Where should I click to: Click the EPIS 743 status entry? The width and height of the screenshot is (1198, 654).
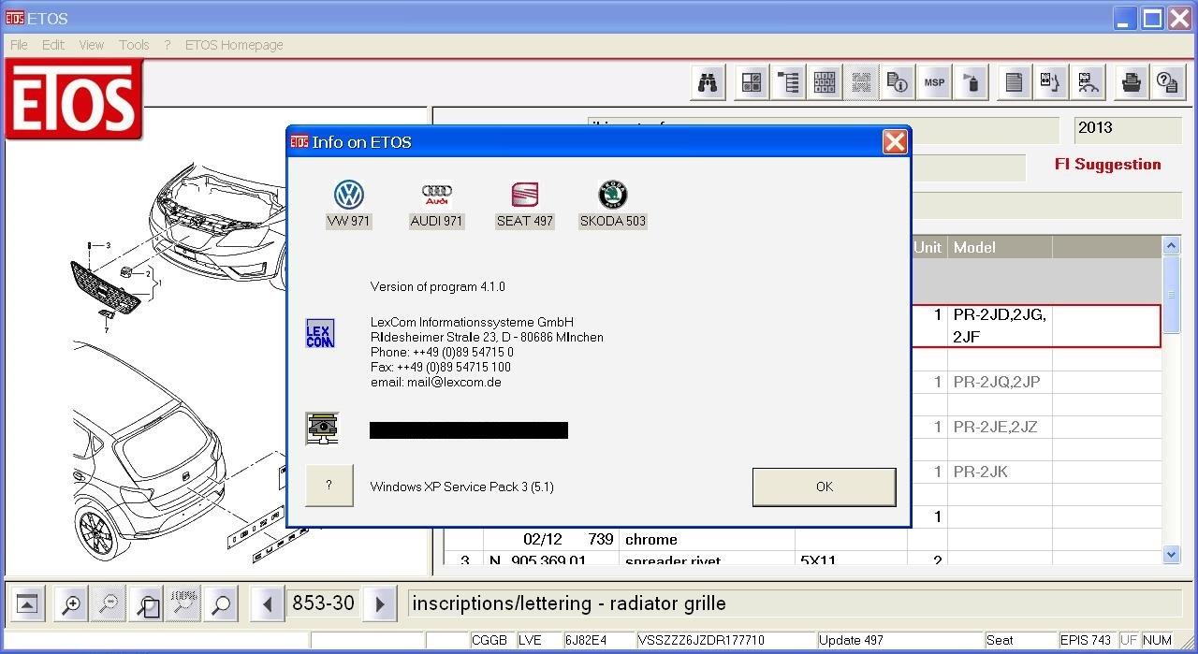[1087, 640]
